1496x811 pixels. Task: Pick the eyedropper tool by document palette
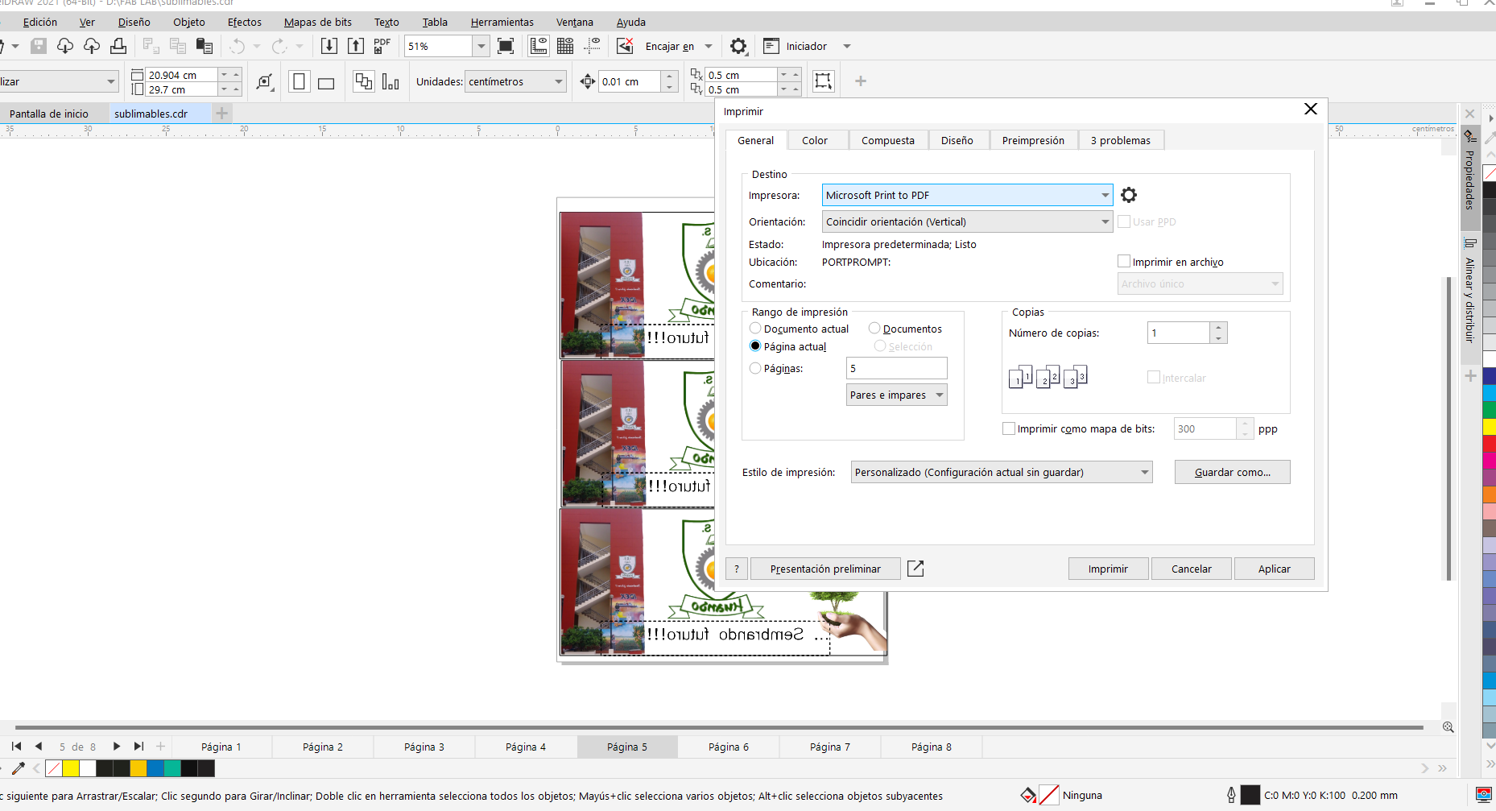click(18, 768)
